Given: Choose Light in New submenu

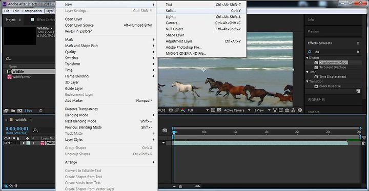Looking at the screenshot, I should click(201, 17).
